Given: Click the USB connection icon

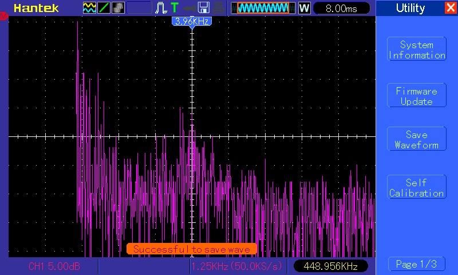Looking at the screenshot, I should point(188,8).
